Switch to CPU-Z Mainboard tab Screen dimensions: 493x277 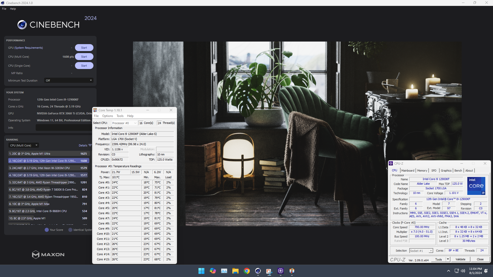click(x=408, y=171)
